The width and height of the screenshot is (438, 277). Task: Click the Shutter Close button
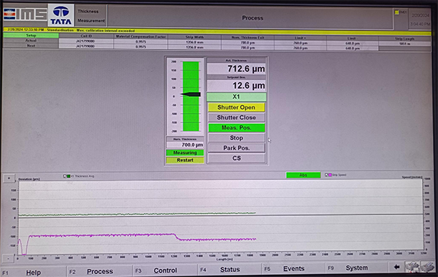point(237,117)
